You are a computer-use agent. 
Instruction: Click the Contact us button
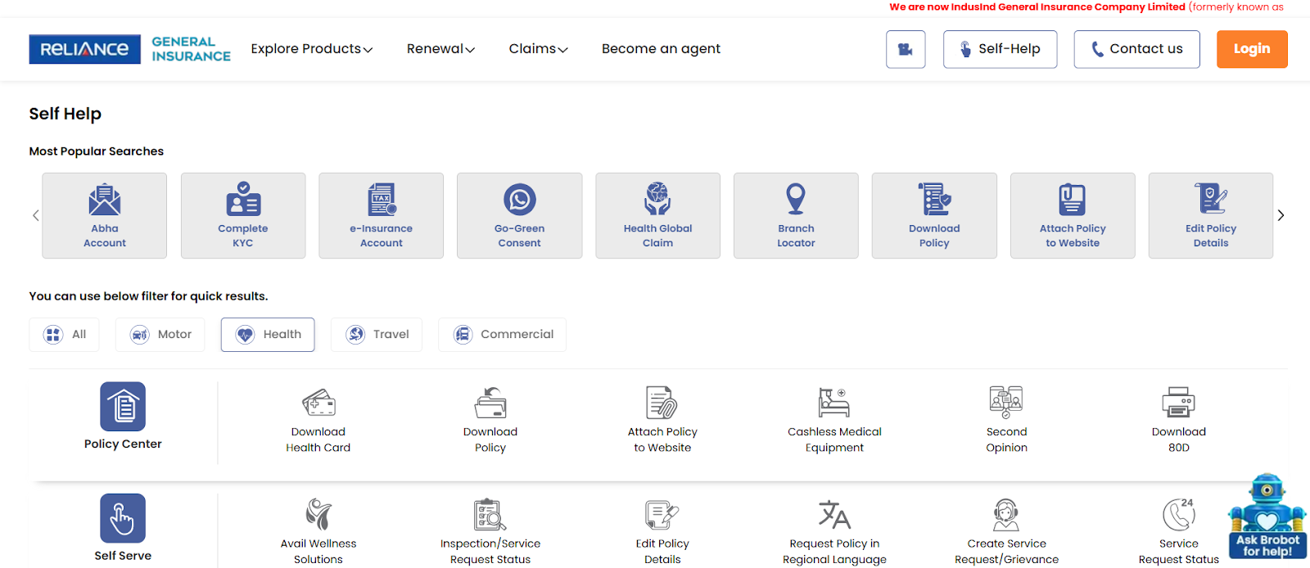(x=1136, y=49)
